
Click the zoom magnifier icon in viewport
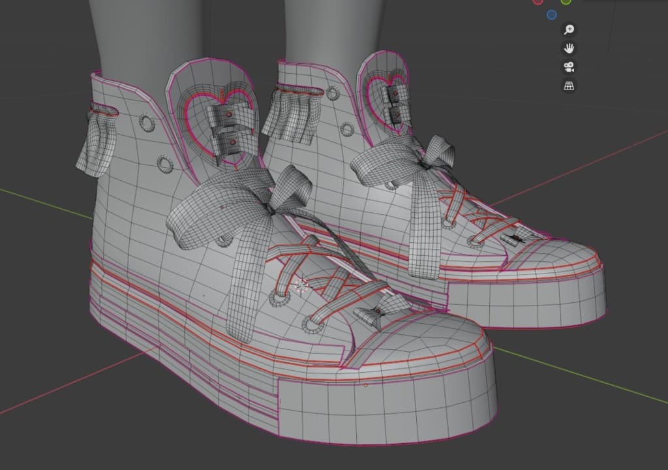click(x=569, y=29)
